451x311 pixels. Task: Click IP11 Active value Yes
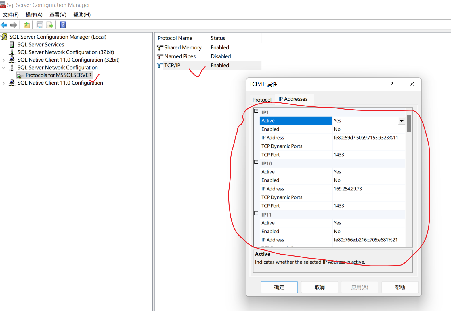[369, 223]
